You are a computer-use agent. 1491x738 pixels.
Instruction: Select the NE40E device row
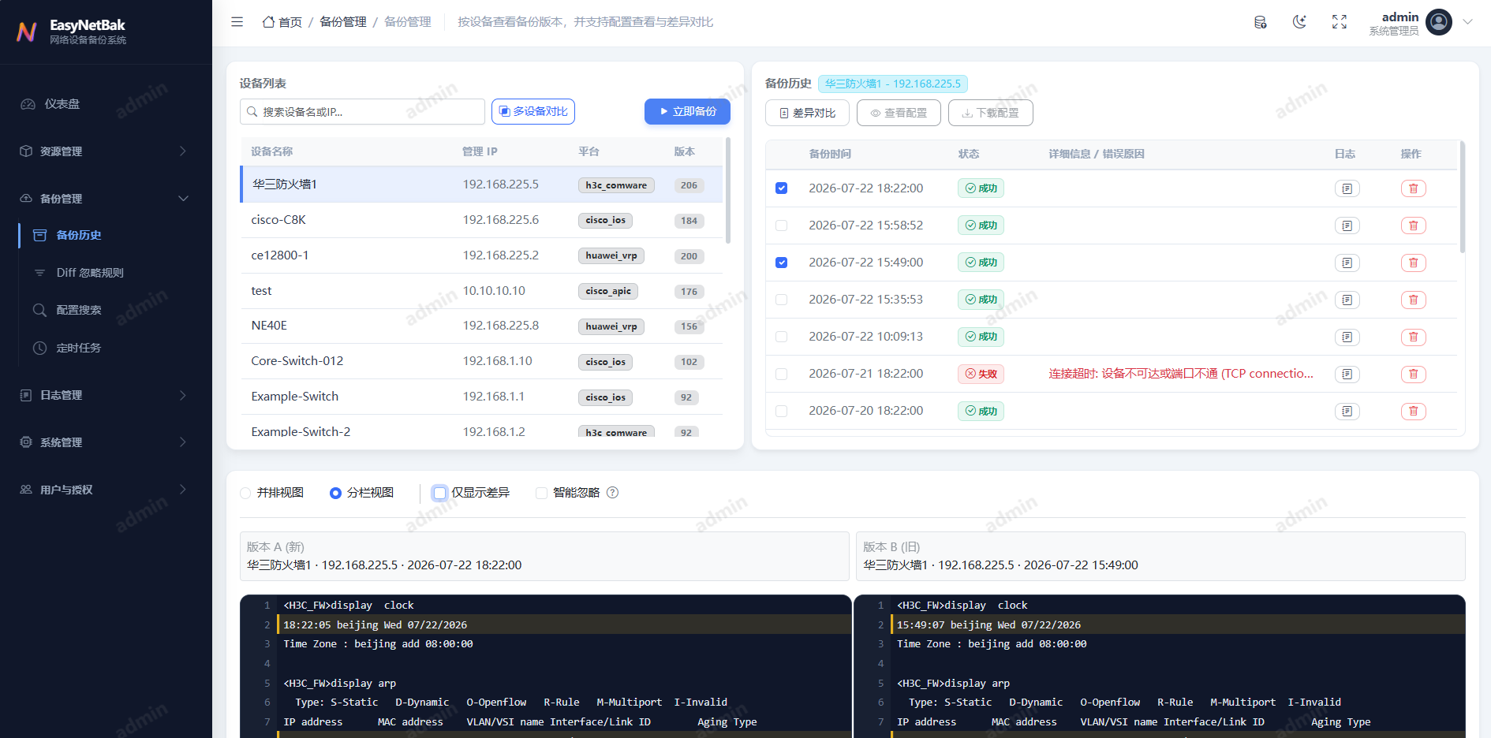tap(481, 326)
